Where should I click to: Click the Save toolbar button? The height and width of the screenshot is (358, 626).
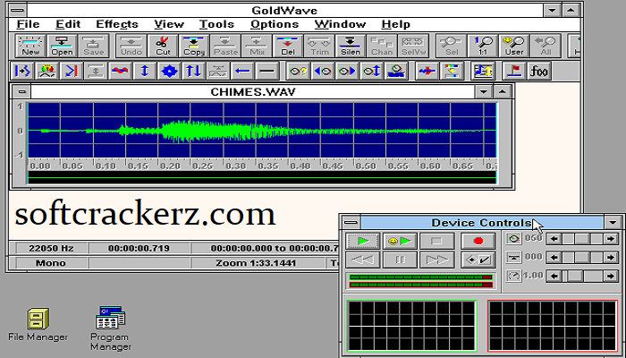[x=93, y=46]
